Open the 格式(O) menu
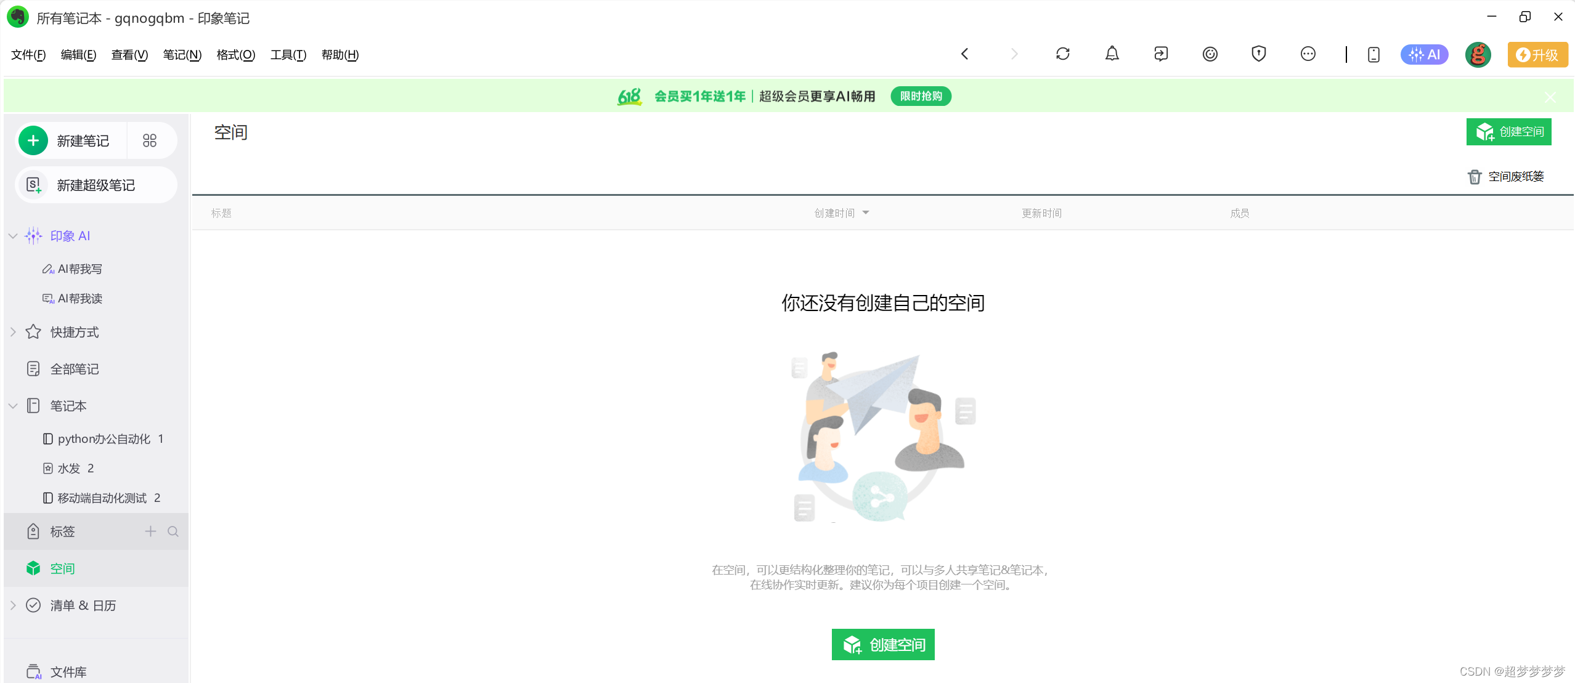This screenshot has height=683, width=1575. pos(235,55)
